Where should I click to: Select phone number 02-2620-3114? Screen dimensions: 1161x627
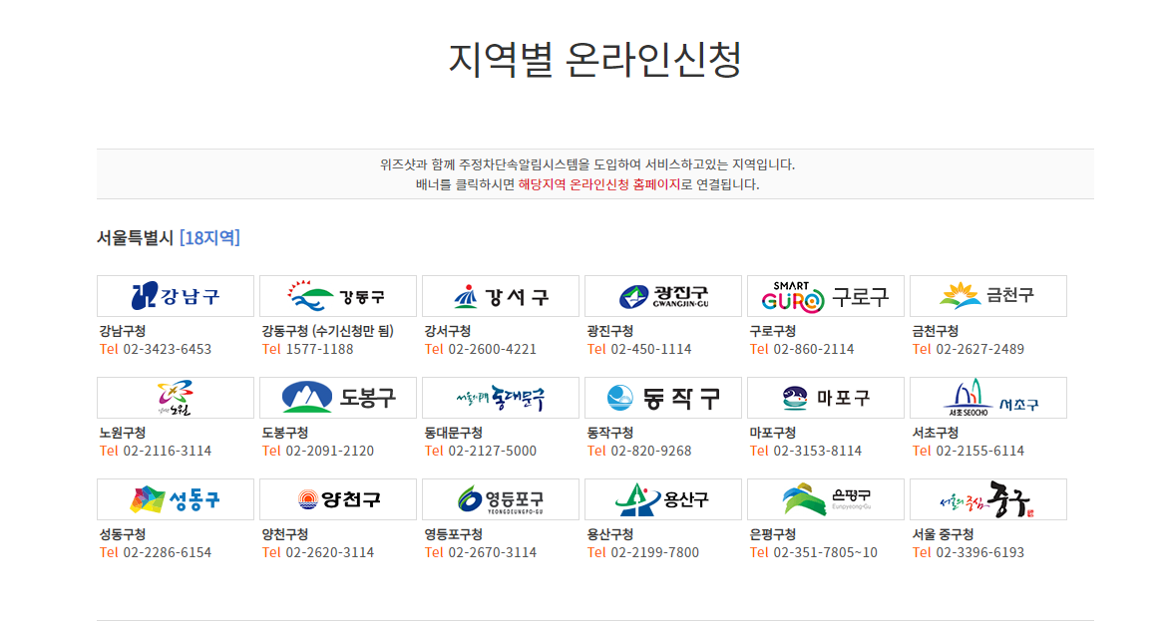click(329, 552)
